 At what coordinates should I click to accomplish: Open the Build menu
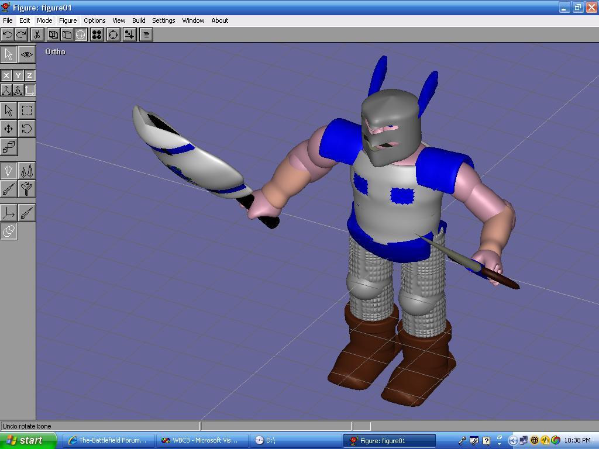[x=139, y=20]
